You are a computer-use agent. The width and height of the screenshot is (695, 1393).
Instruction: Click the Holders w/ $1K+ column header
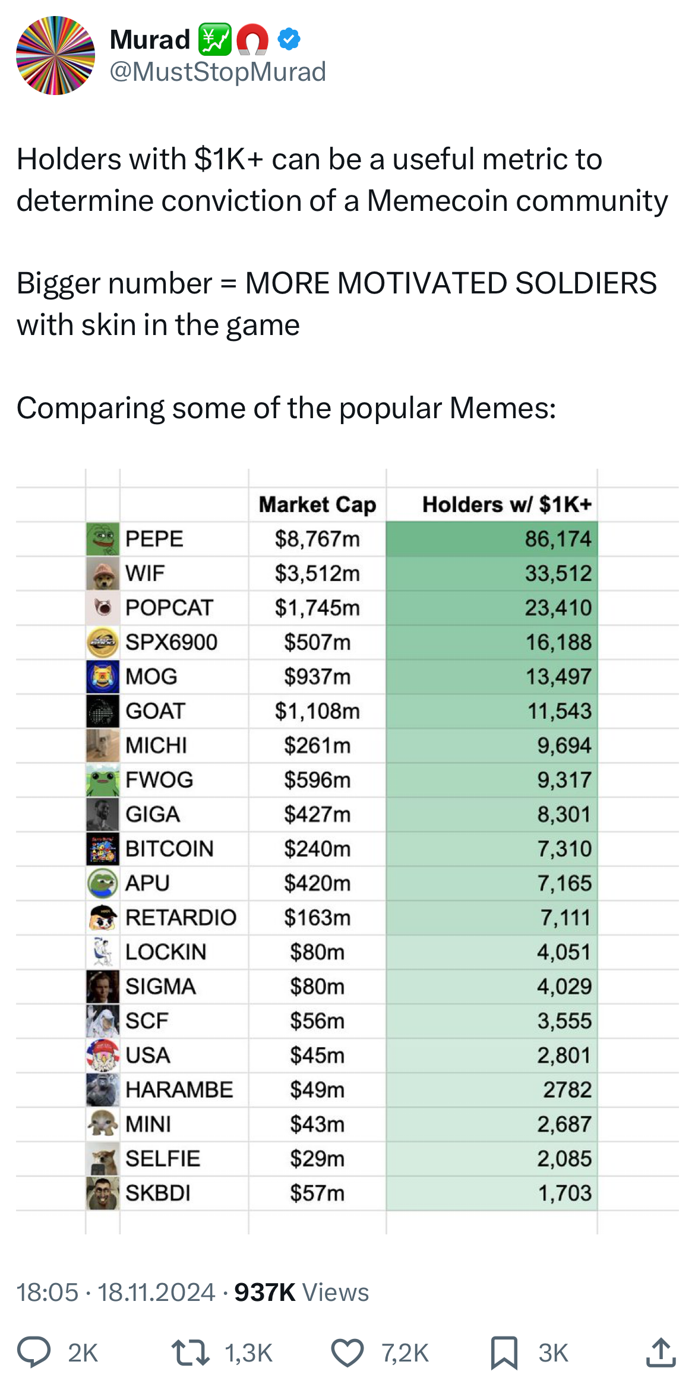507,504
